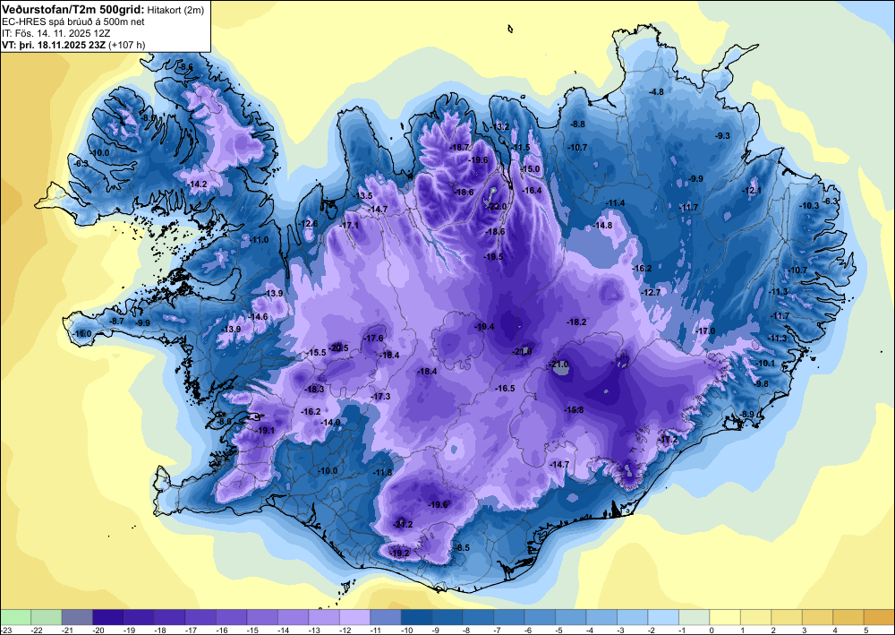Image resolution: width=895 pixels, height=635 pixels.
Task: Click the -10.3 temperature value in the east
Action: point(809,206)
